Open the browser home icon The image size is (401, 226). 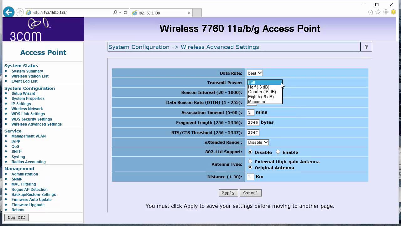(371, 12)
